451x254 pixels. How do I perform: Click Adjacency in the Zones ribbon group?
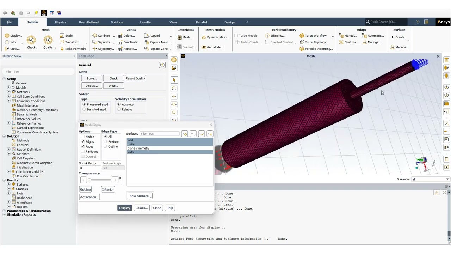tap(103, 49)
